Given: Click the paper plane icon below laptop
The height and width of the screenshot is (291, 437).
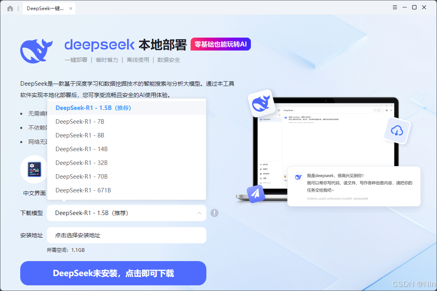Looking at the screenshot, I should 256,193.
